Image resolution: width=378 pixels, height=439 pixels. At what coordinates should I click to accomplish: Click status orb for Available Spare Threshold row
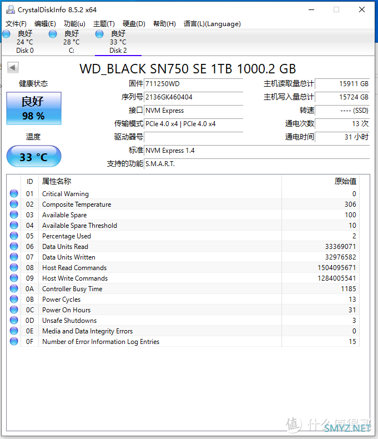pos(14,225)
